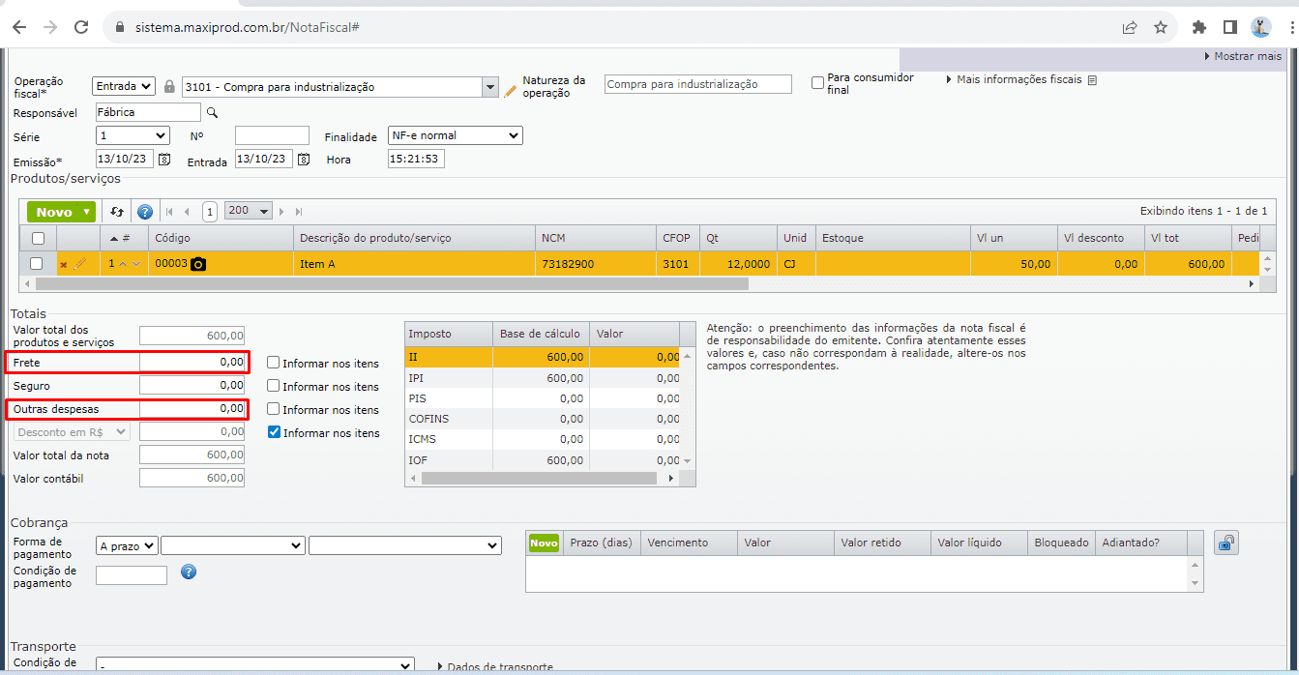Select the Item A row checkbox
Screen dimensions: 1299x675
[37, 264]
